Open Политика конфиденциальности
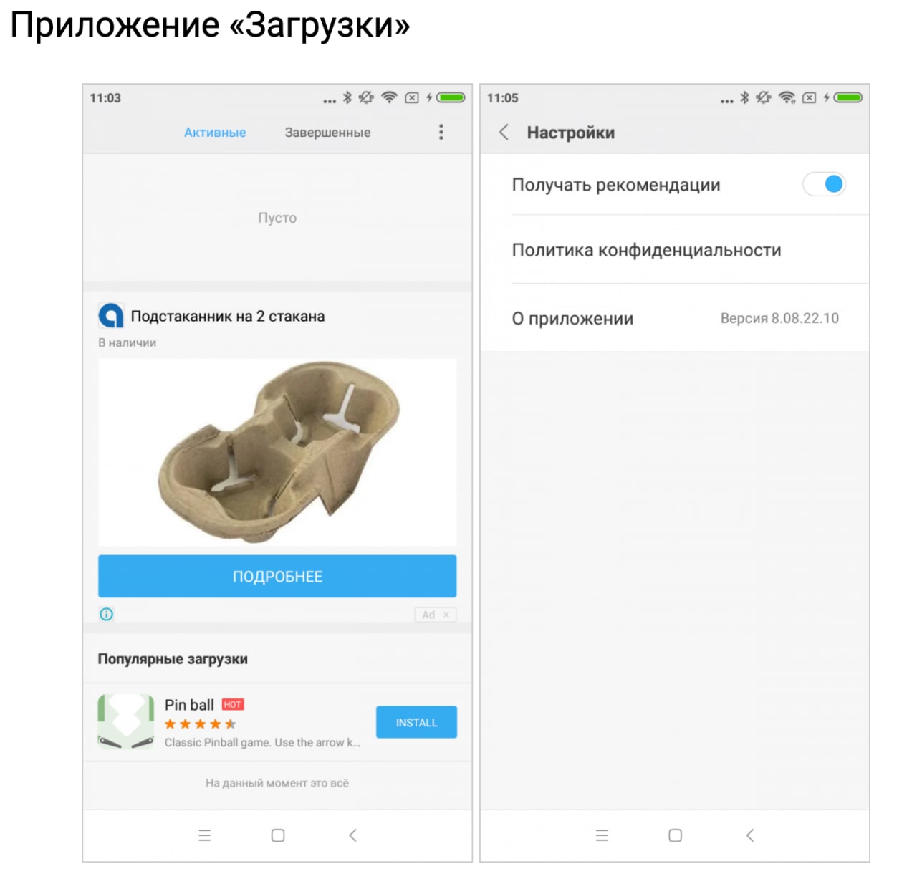Viewport: 917px width, 884px height. [675, 250]
